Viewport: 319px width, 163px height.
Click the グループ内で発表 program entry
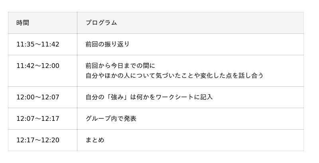tap(111, 118)
